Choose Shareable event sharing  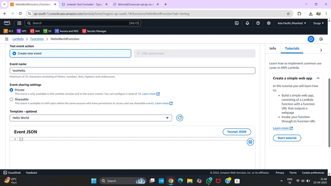(x=12, y=99)
